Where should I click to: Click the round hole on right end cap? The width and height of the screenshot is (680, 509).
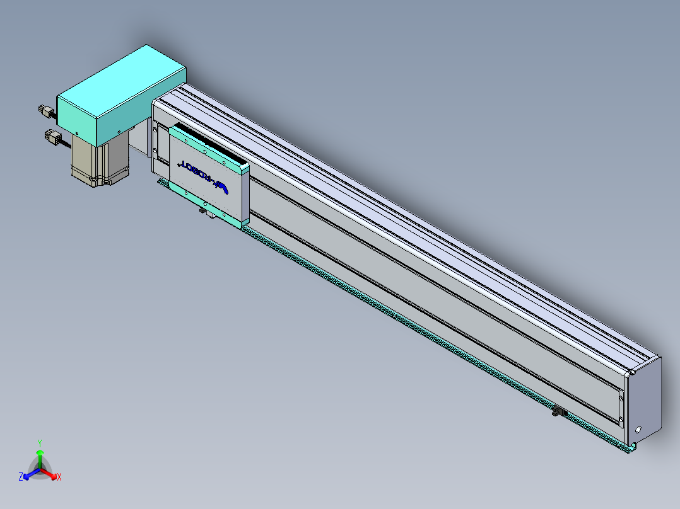[638, 430]
